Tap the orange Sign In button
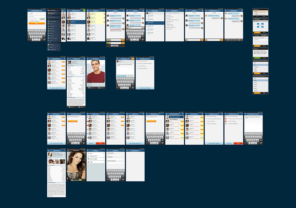 (x=37, y=23)
